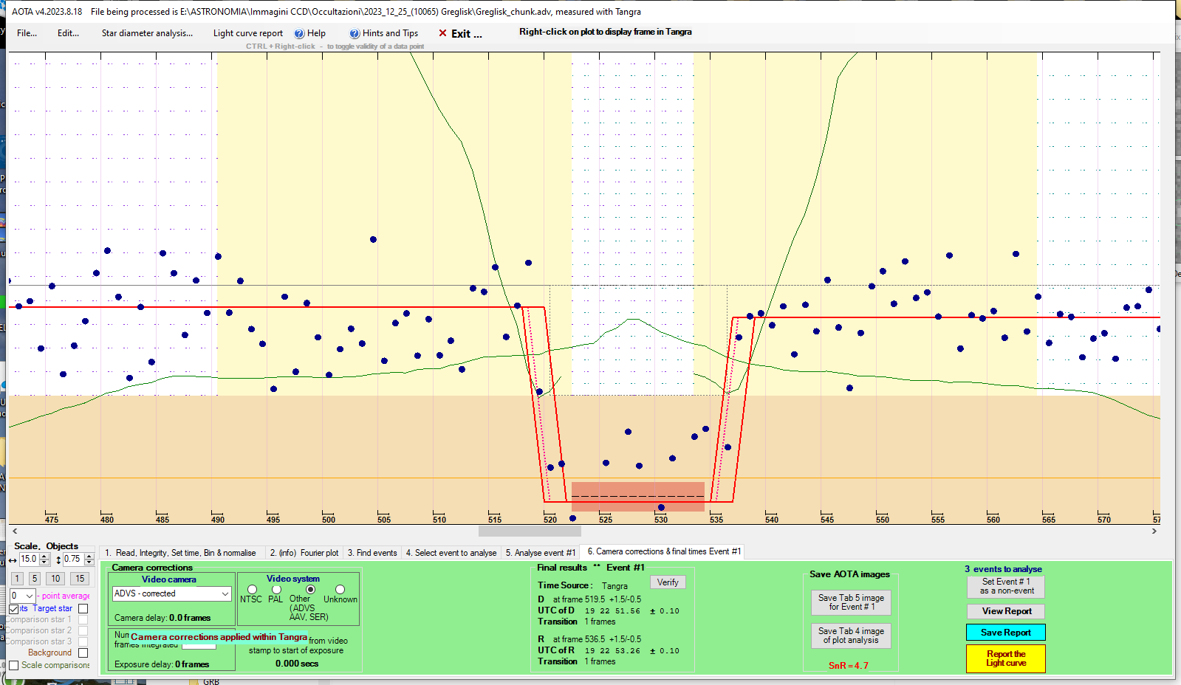Open the Help icon item
Image resolution: width=1181 pixels, height=685 pixels.
(x=309, y=33)
